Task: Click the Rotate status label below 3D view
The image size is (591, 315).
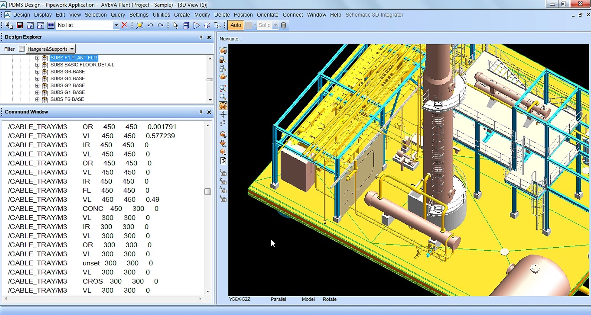Action: click(330, 299)
